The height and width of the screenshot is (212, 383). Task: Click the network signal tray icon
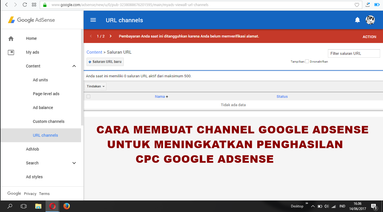(334, 206)
